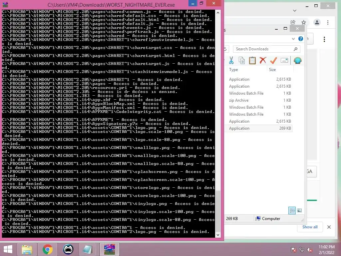
Task: Click the CodeIntegrity.cat console line
Action: [x=108, y=112]
